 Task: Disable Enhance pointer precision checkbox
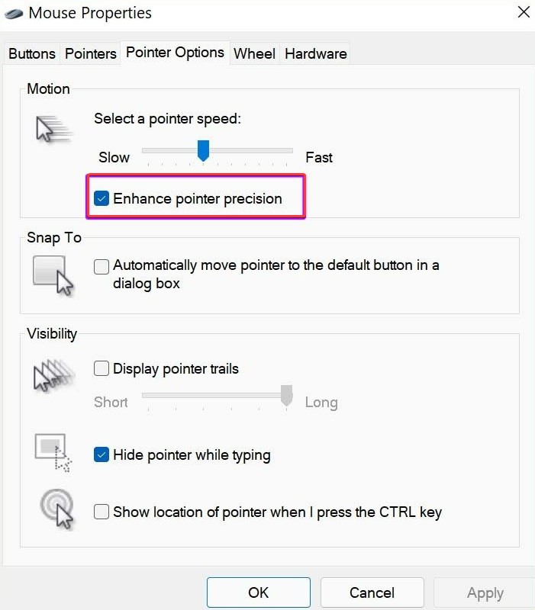[x=102, y=199]
